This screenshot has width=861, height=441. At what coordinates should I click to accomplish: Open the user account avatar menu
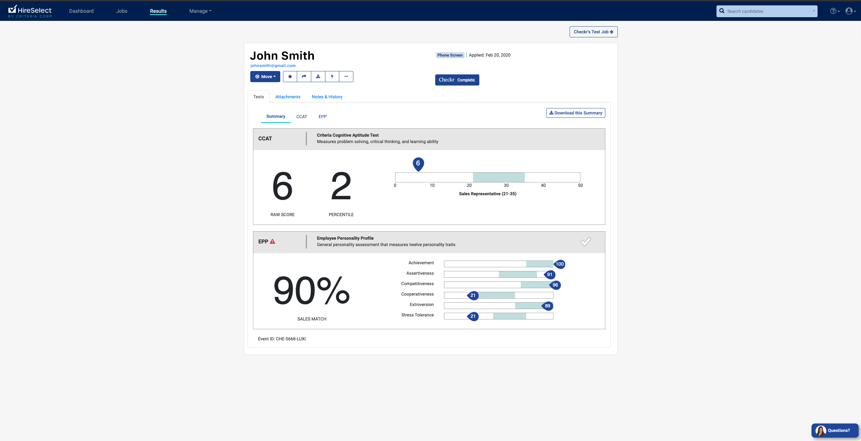point(851,11)
